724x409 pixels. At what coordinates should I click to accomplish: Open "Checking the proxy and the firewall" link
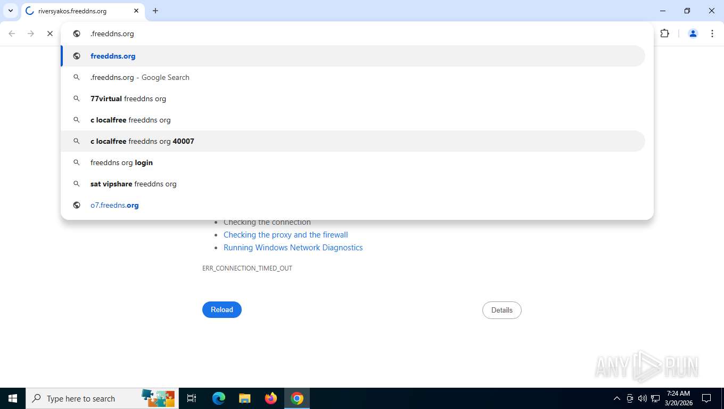coord(286,235)
